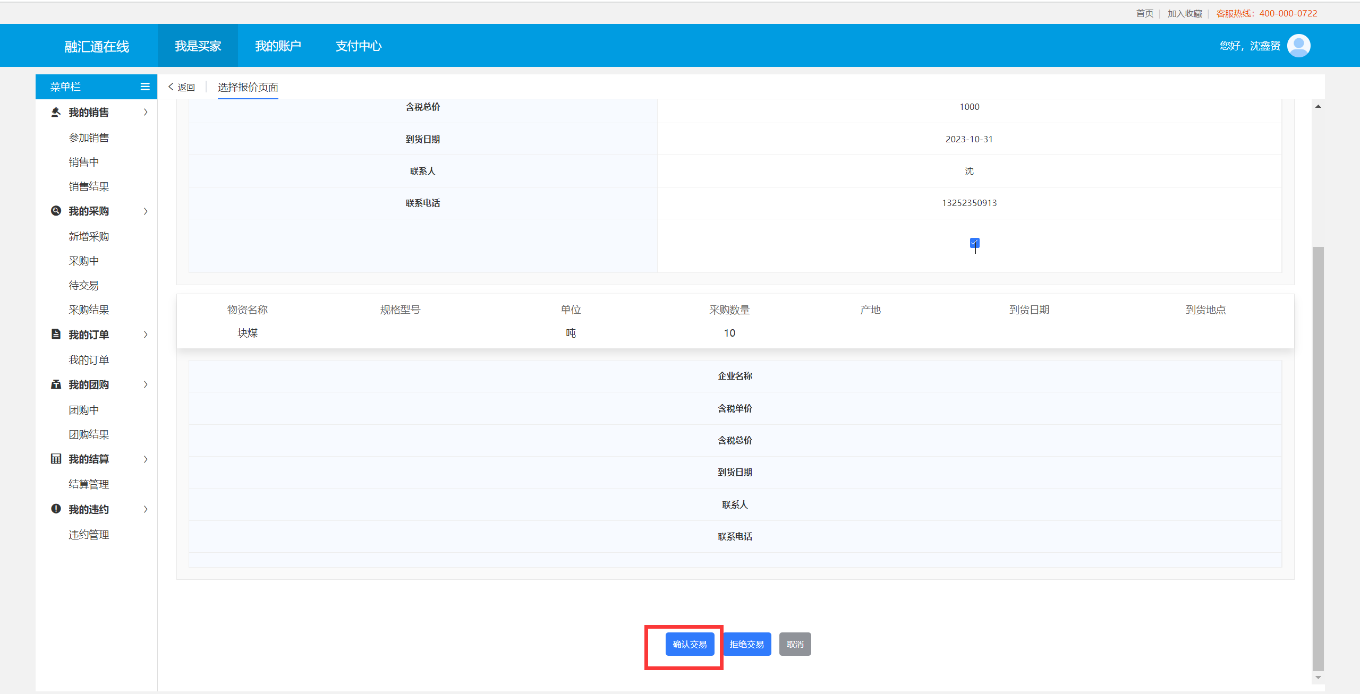The image size is (1360, 694).
Task: Open 团购中 in the sidebar
Action: [x=83, y=410]
